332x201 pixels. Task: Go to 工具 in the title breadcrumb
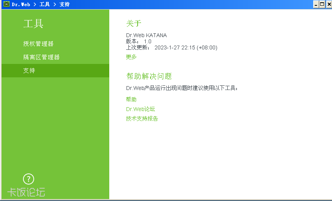[45, 5]
